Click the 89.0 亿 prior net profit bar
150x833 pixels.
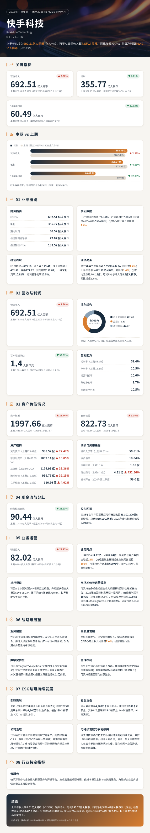pyautogui.click(x=78, y=178)
